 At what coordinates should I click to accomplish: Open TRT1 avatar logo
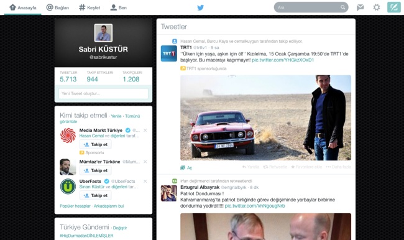coord(169,53)
